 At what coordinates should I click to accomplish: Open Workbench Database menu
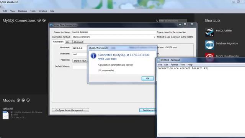pyautogui.click(x=23, y=11)
